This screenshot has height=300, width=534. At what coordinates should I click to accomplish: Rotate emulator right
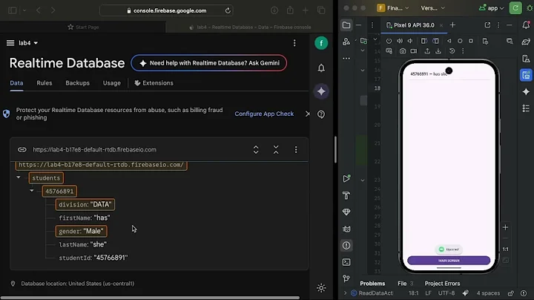435,41
